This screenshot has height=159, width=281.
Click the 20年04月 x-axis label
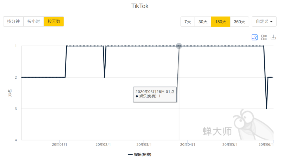[x=188, y=145]
